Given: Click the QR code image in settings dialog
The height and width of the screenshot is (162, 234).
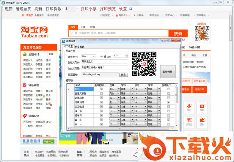Looking at the screenshot, I should coord(144,64).
